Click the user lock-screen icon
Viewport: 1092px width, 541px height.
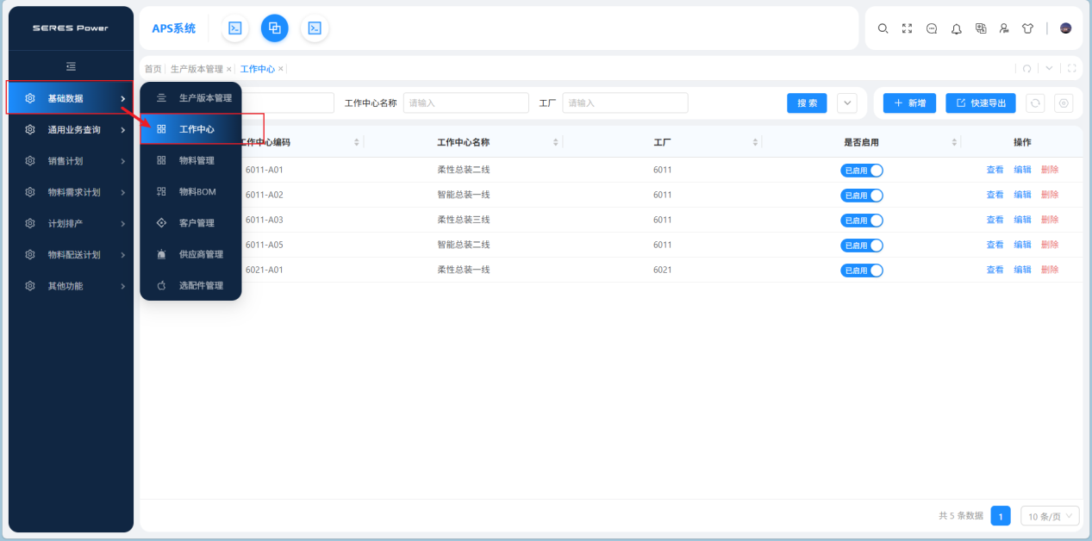1004,28
